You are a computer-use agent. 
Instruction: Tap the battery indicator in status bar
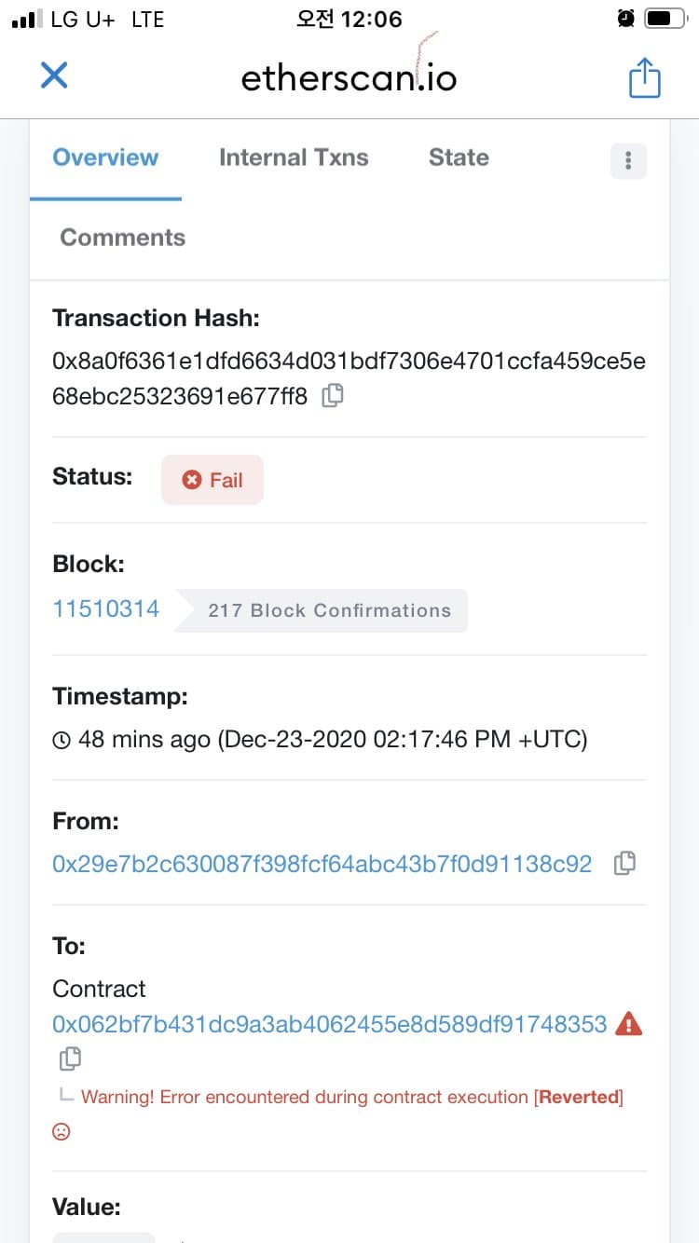pyautogui.click(x=665, y=19)
